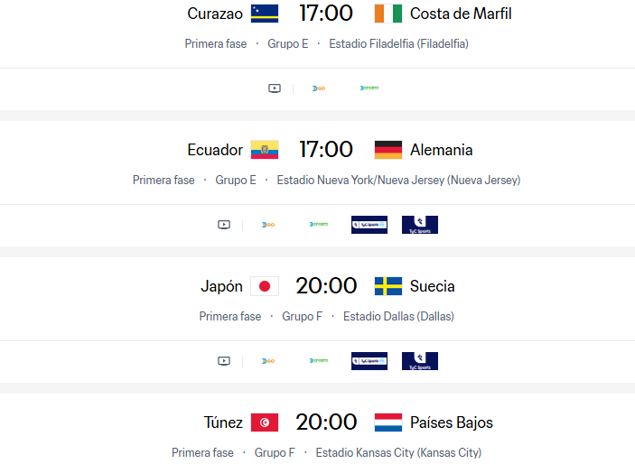The height and width of the screenshot is (464, 635).
Task: Open TyC Sports logo under Japón match
Action: point(420,361)
